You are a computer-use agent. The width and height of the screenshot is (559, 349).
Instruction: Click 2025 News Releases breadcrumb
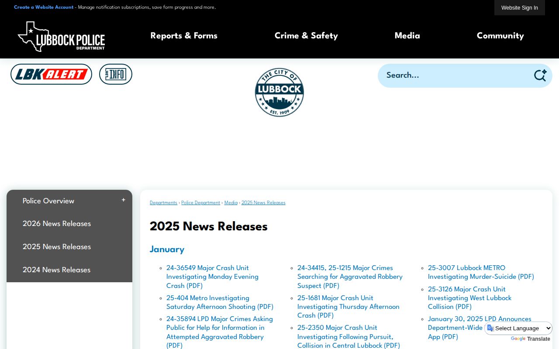pos(263,203)
